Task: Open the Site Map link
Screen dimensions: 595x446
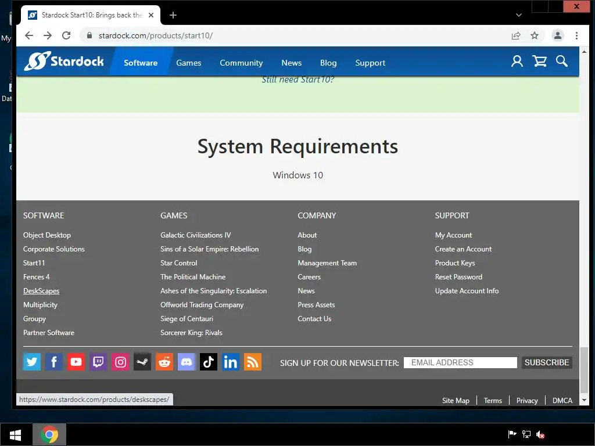Action: [x=456, y=401]
